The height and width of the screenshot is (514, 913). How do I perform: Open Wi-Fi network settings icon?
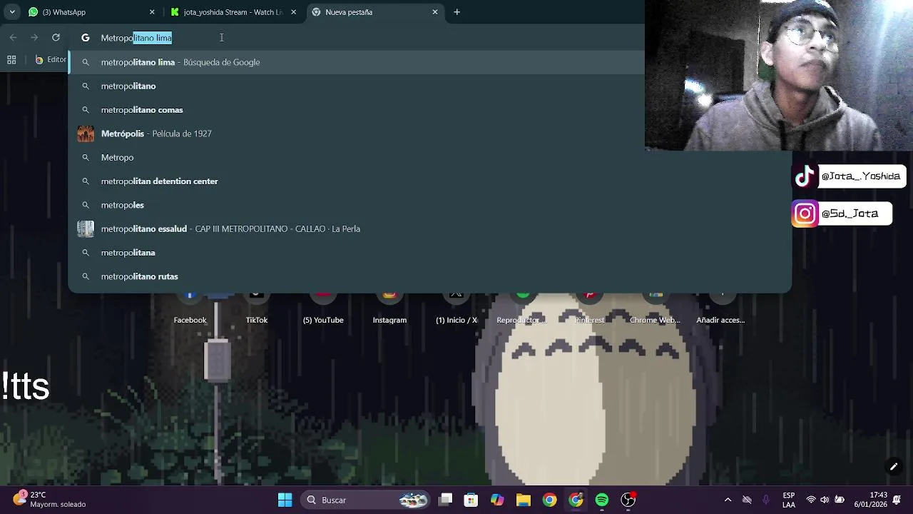pyautogui.click(x=811, y=500)
